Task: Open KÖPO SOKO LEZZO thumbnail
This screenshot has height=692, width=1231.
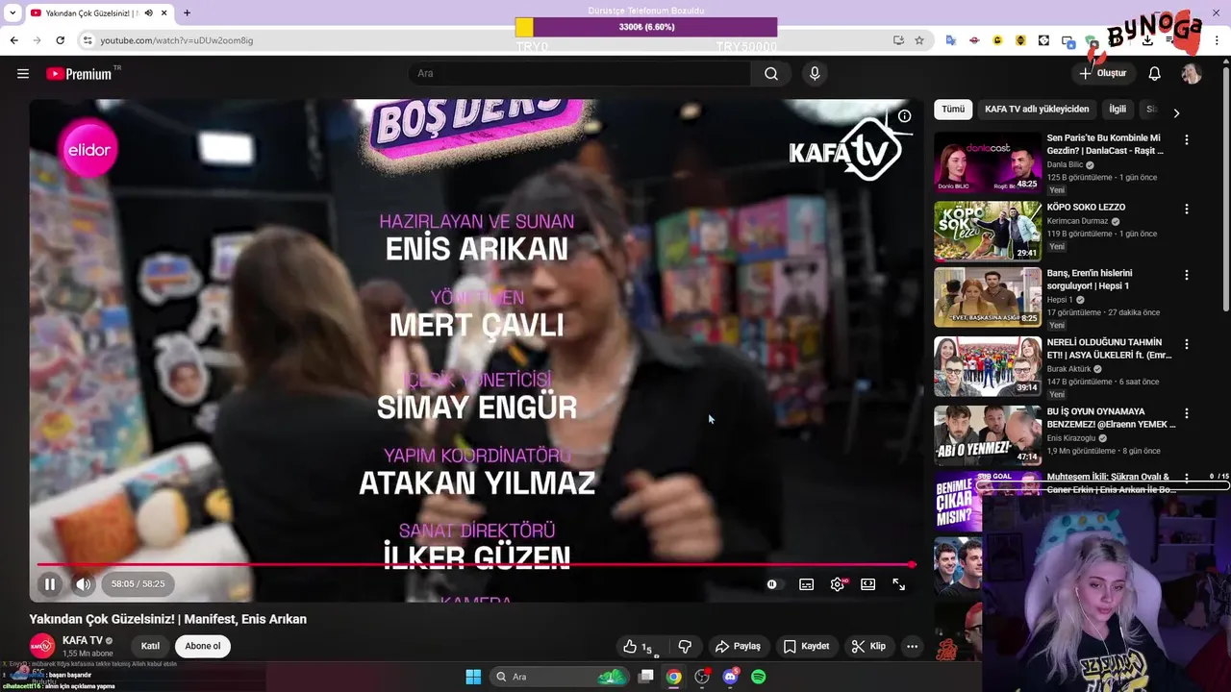Action: pyautogui.click(x=988, y=231)
